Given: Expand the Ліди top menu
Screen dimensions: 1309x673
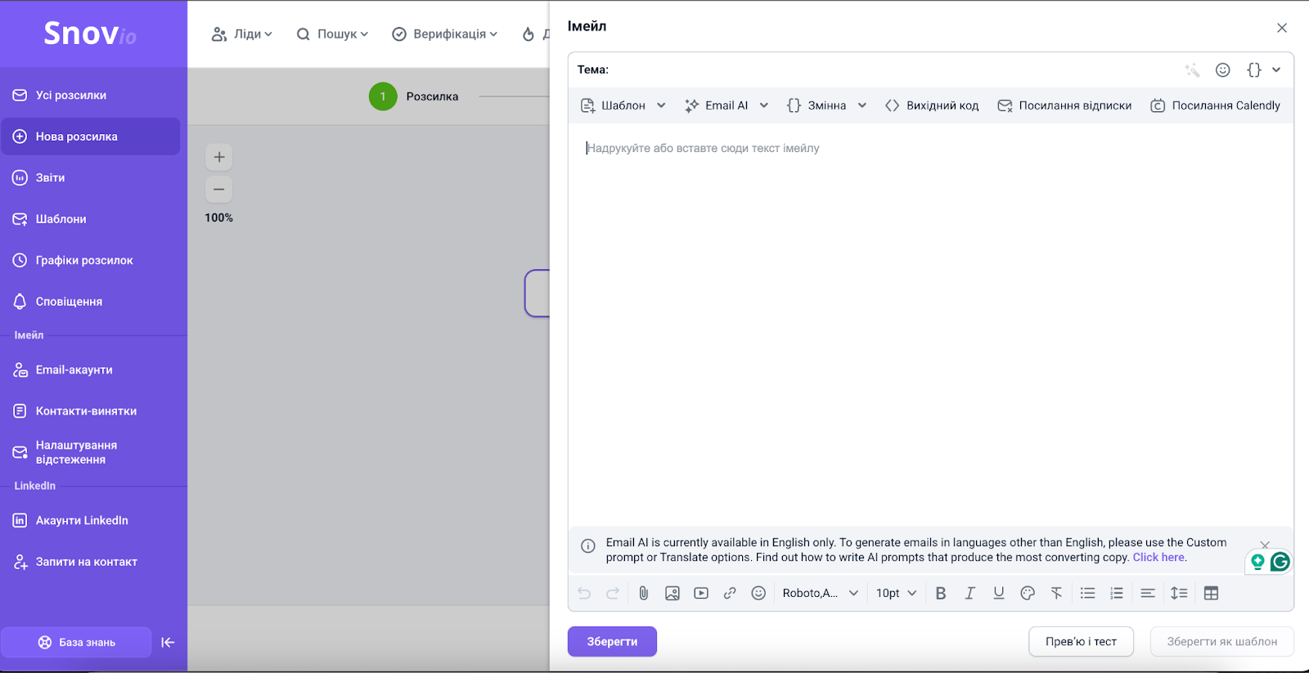Looking at the screenshot, I should click(242, 34).
